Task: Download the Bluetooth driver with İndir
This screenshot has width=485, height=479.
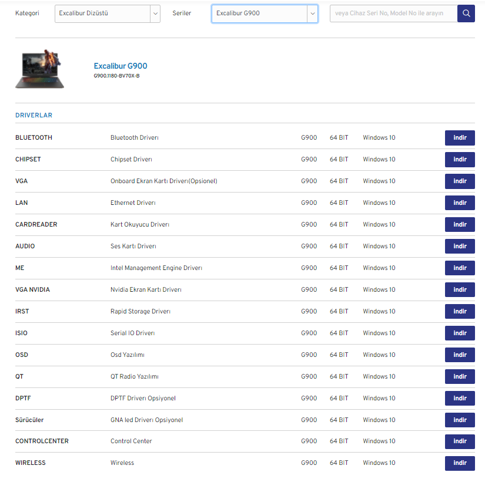Action: [460, 138]
